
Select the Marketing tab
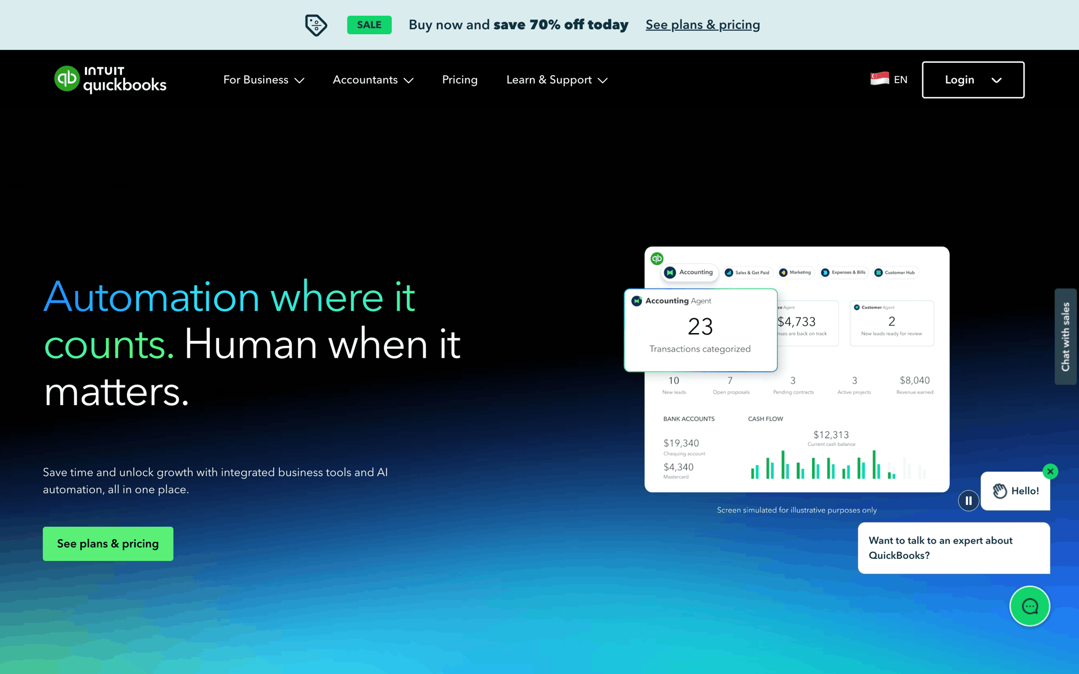pos(796,272)
